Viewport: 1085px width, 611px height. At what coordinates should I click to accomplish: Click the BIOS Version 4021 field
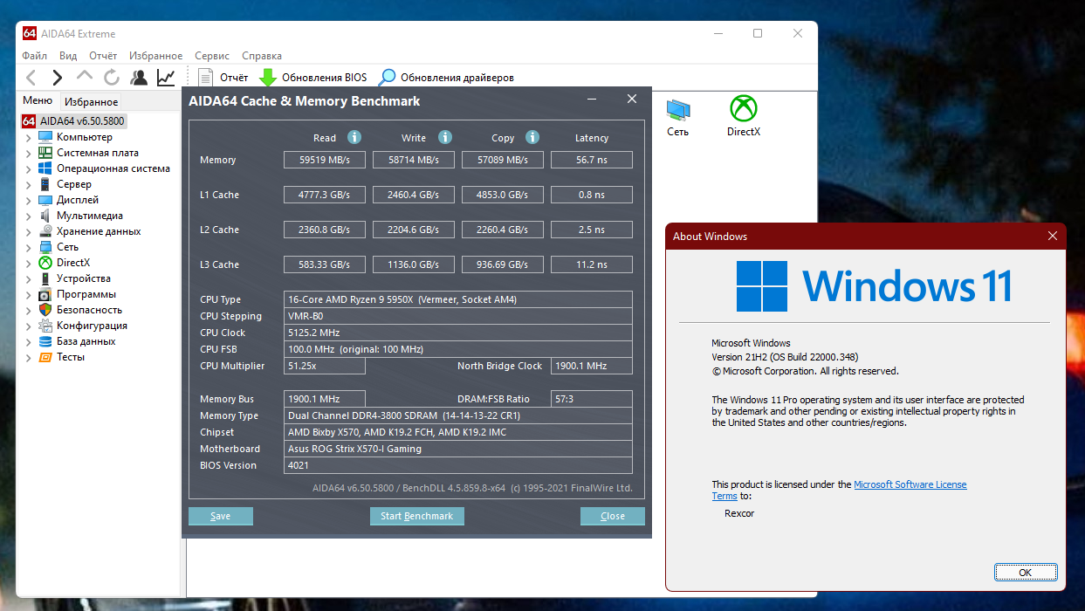coord(458,465)
